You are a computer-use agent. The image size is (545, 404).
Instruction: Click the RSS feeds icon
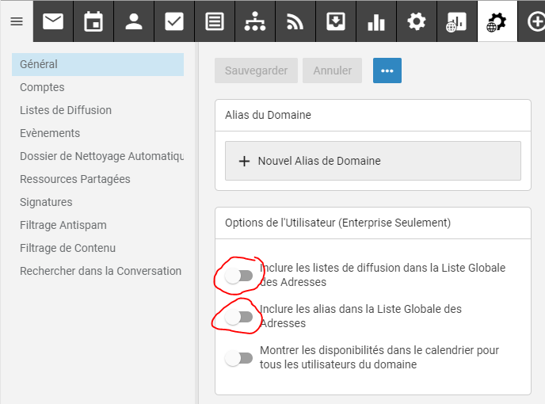(x=295, y=21)
